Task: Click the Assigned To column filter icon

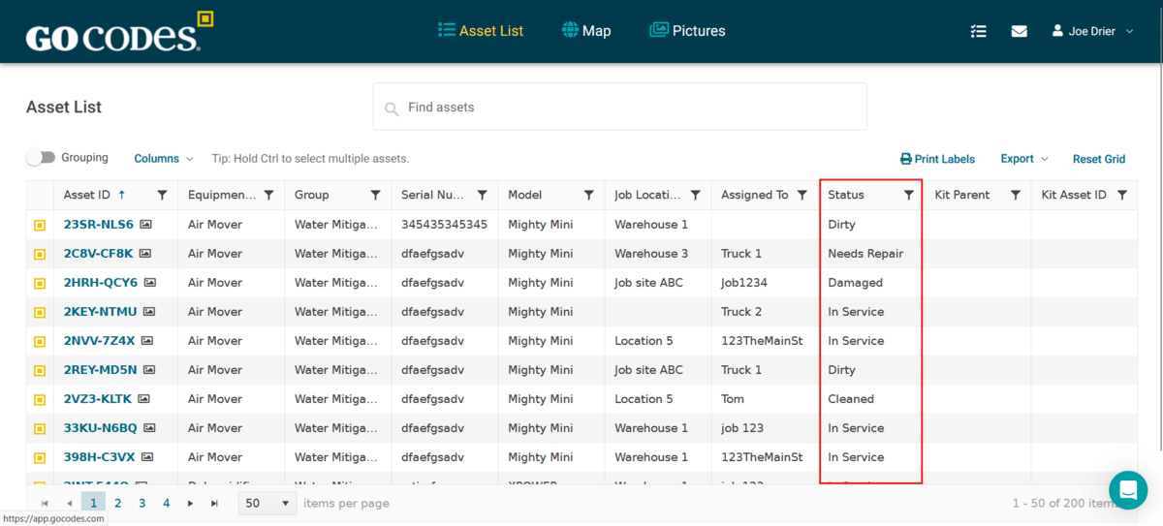Action: click(802, 195)
